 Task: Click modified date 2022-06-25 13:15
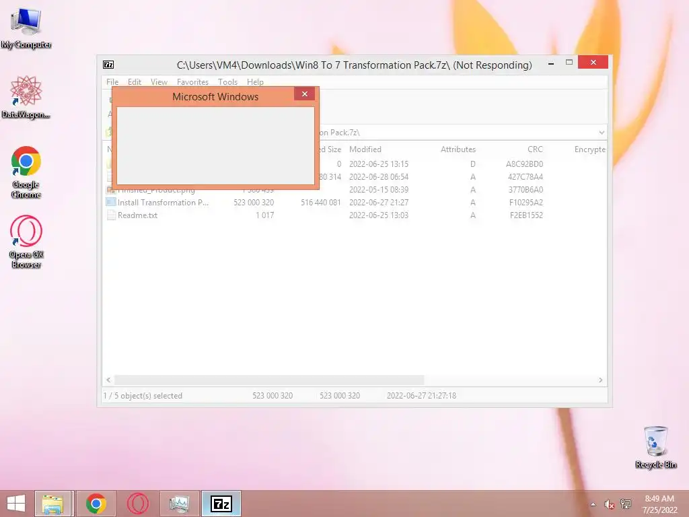(379, 164)
